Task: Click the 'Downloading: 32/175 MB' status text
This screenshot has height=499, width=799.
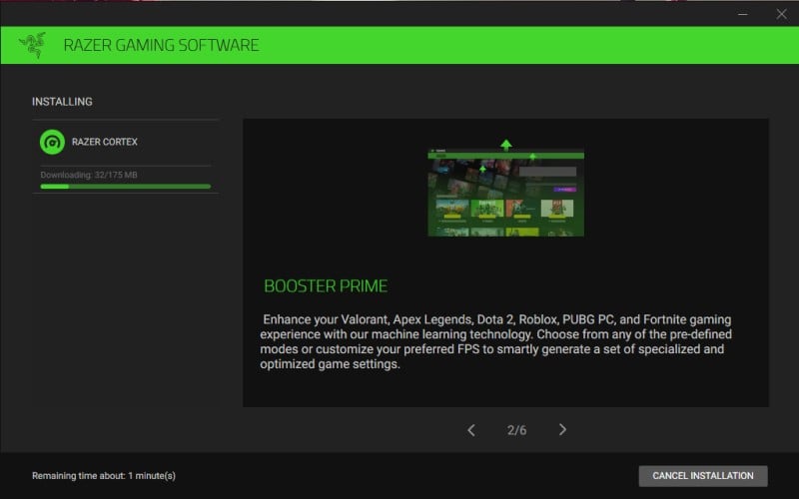Action: click(x=89, y=175)
